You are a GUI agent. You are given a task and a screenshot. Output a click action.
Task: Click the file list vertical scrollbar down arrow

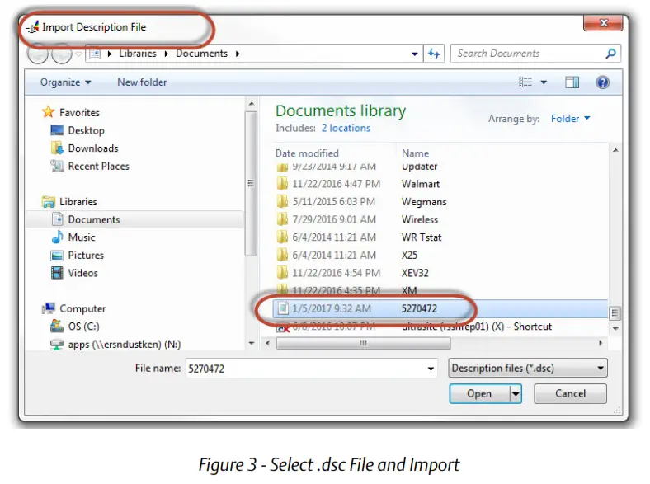[615, 329]
